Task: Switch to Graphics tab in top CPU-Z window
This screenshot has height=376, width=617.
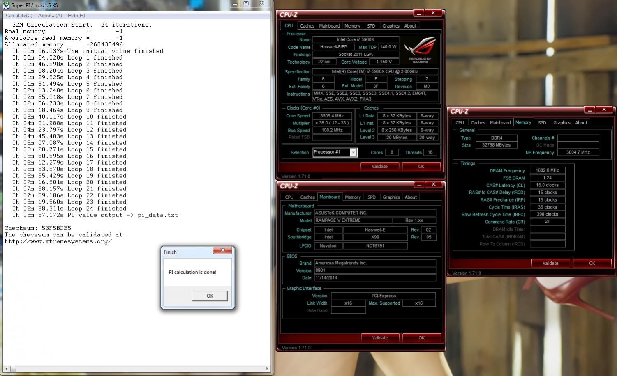Action: click(391, 25)
